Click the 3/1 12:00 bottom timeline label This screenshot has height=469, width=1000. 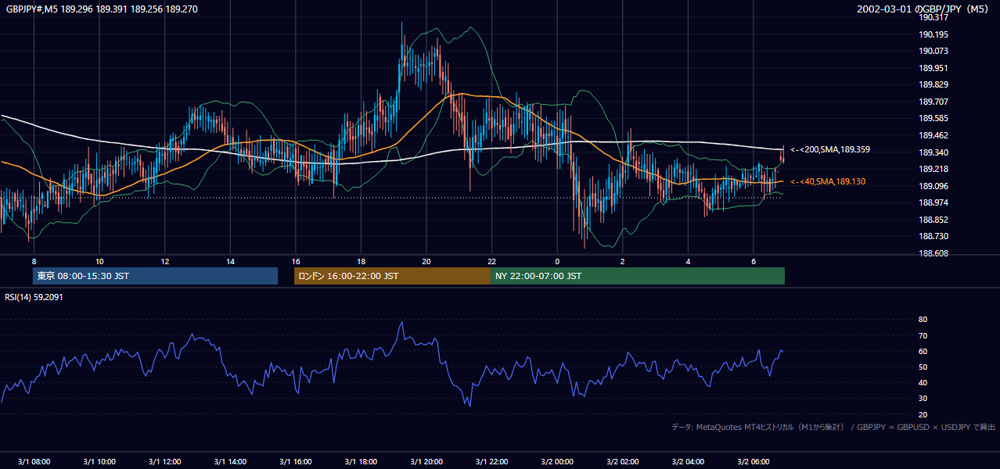(165, 461)
